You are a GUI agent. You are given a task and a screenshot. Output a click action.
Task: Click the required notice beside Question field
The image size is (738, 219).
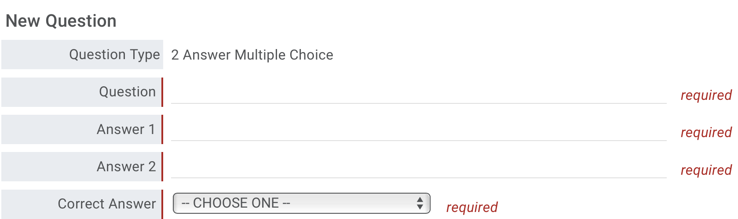tap(706, 95)
